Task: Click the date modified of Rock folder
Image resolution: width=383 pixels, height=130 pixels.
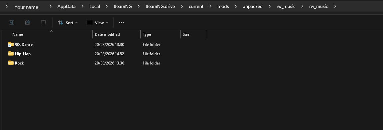Action: point(109,63)
